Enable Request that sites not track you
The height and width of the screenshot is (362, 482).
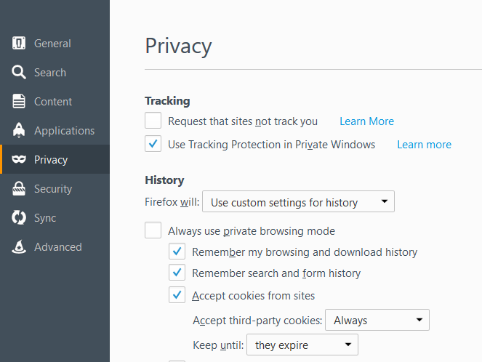(x=153, y=120)
